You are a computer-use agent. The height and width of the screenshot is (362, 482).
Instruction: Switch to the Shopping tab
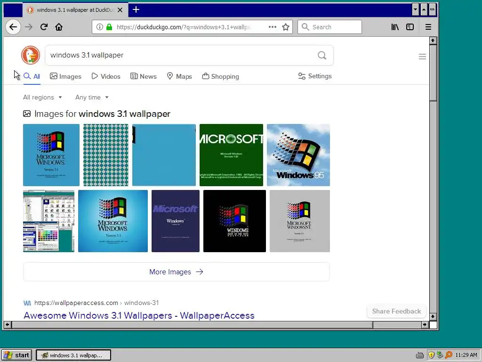(x=220, y=76)
